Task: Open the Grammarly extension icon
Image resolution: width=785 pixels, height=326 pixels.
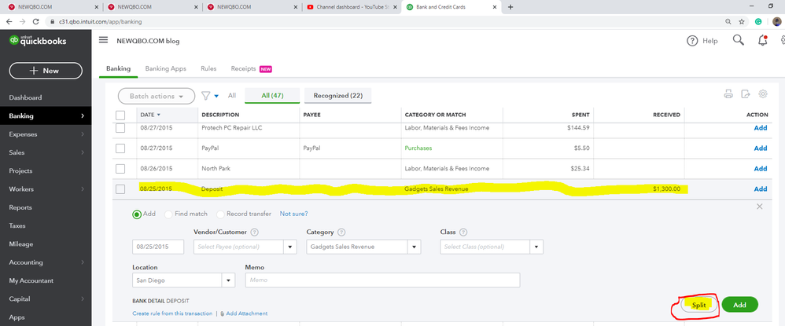Action: click(x=758, y=21)
